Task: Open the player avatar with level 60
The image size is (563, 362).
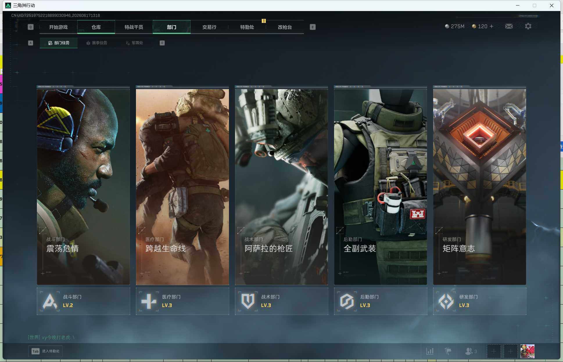Action: (528, 351)
